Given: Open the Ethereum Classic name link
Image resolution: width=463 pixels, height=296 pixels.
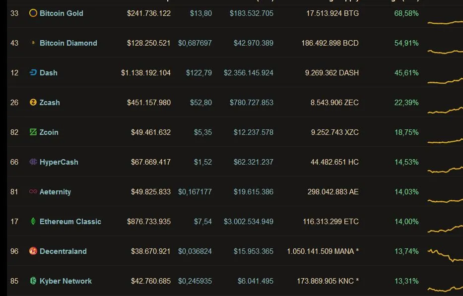Looking at the screenshot, I should click(70, 221).
